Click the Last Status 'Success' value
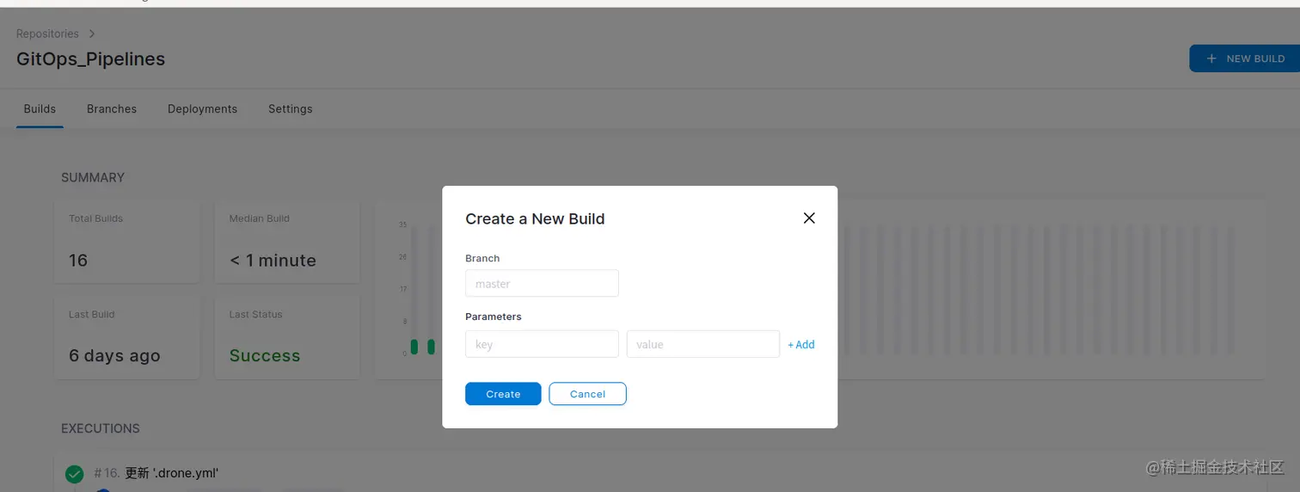Image resolution: width=1300 pixels, height=492 pixels. [x=265, y=356]
